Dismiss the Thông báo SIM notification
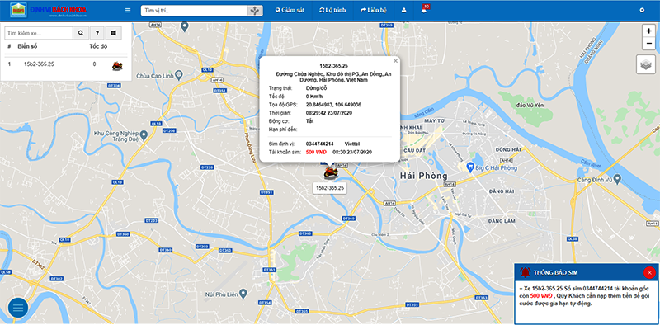This screenshot has height=325, width=660. coord(649,272)
